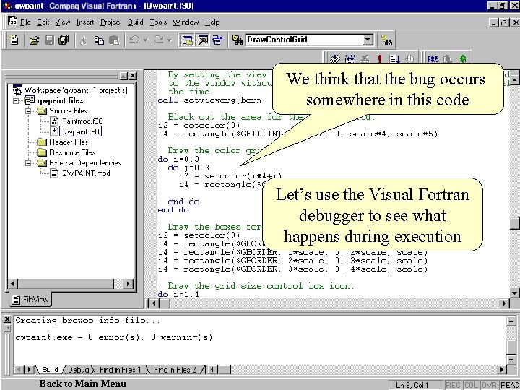Switch to the FileView tab
The height and width of the screenshot is (390, 520).
(30, 300)
